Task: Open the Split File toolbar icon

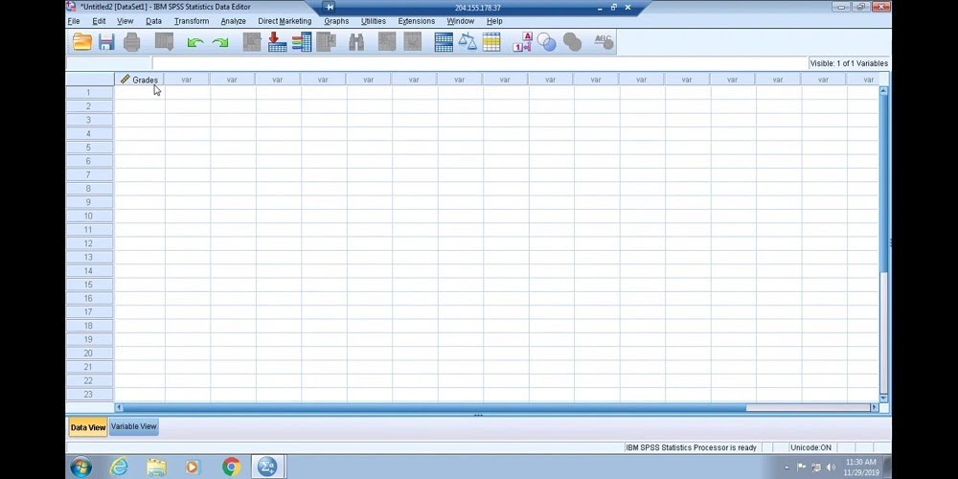Action: pos(444,42)
